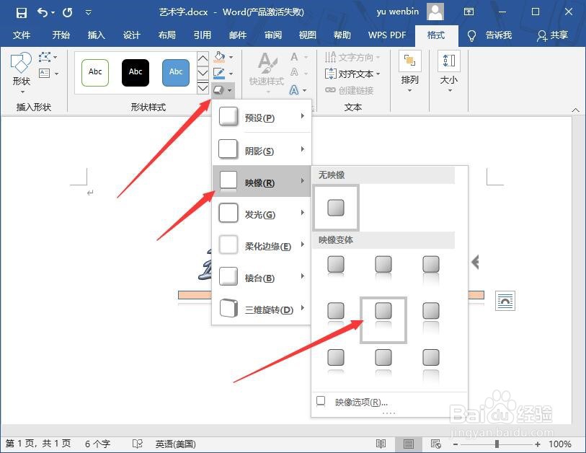Click the Share (共享) button
Image resolution: width=586 pixels, height=453 pixels.
(x=559, y=35)
